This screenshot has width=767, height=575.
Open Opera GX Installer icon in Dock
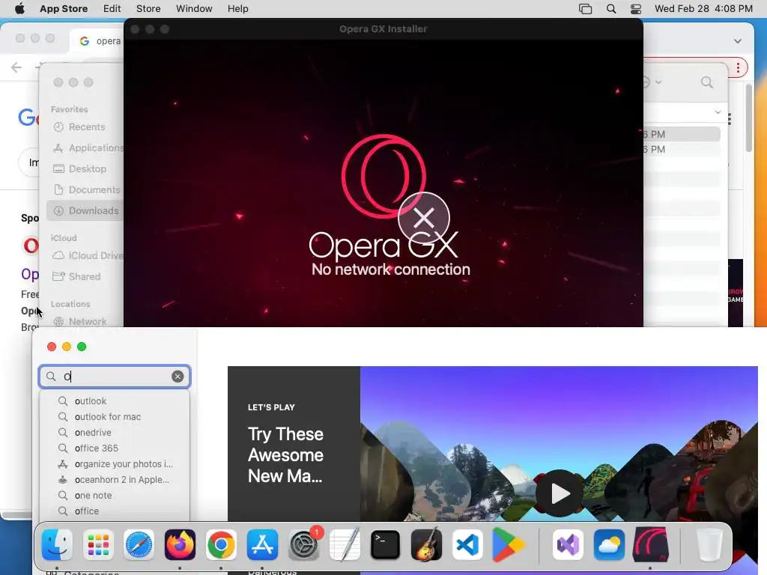650,545
